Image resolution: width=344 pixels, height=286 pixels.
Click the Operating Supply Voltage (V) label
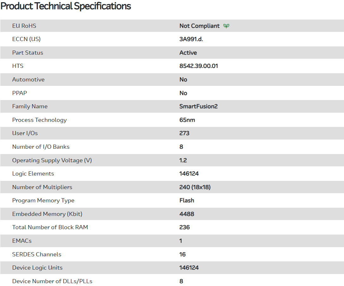coord(52,160)
